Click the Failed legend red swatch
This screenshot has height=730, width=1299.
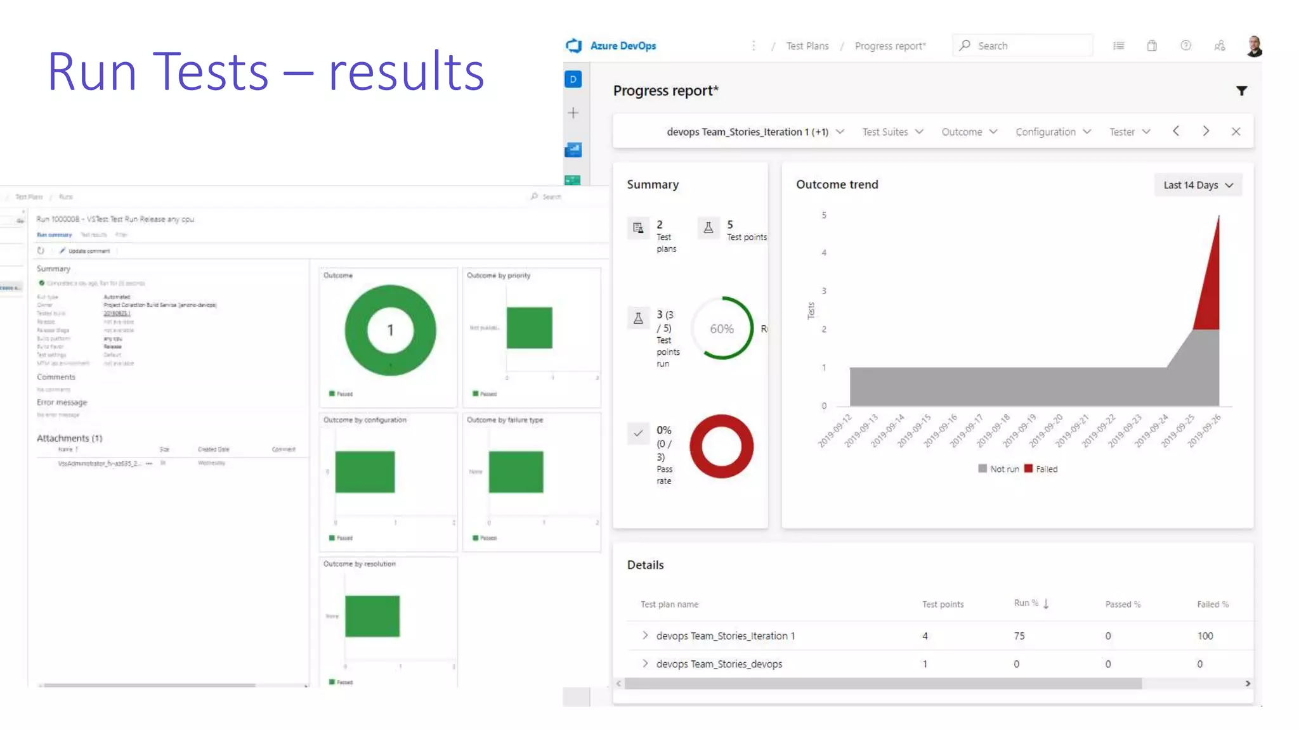(1028, 469)
